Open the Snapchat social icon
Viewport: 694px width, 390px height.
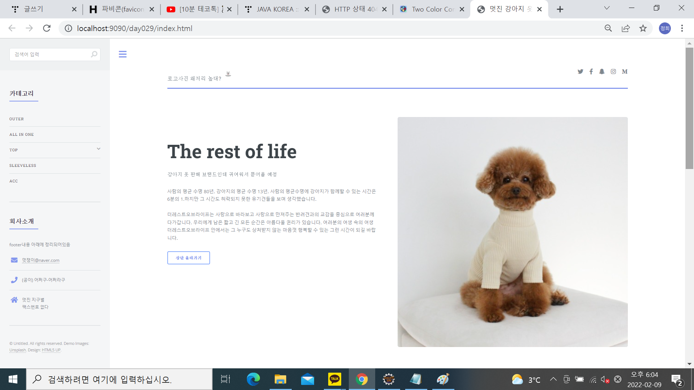602,71
